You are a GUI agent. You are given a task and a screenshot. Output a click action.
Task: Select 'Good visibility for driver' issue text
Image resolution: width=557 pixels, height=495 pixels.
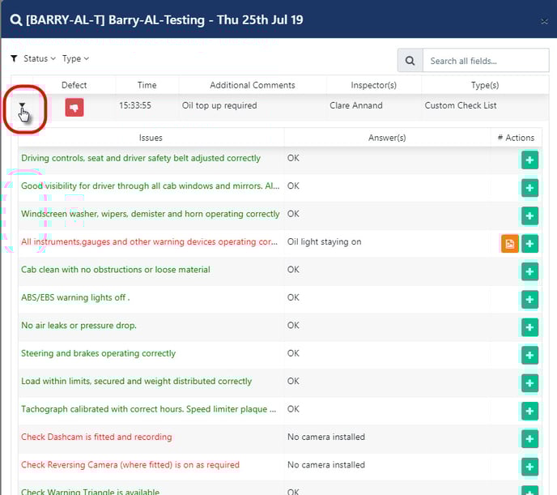151,186
